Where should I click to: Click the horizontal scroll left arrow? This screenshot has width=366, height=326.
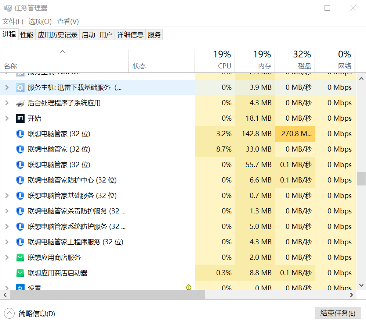(5, 295)
